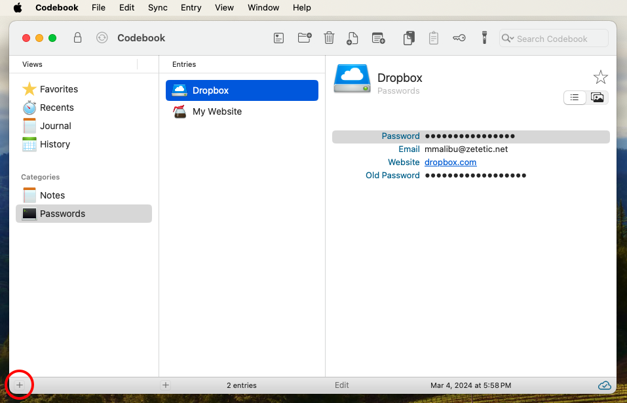The image size is (627, 403).
Task: Click the plus button under the Entries list
Action: tap(166, 385)
